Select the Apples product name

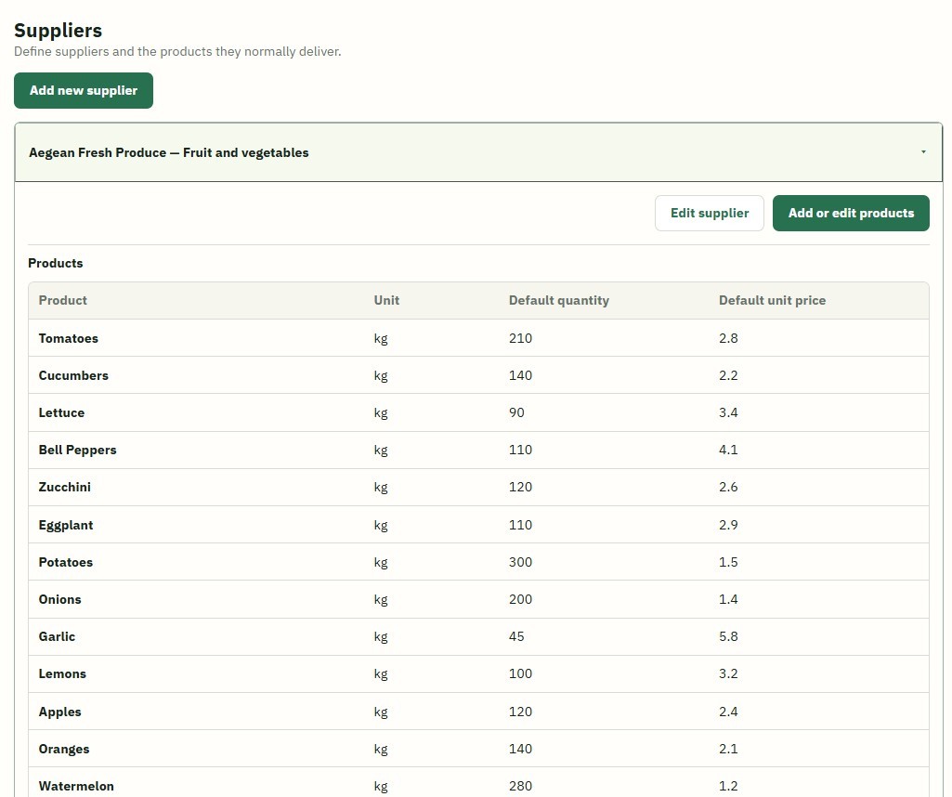pyautogui.click(x=59, y=712)
